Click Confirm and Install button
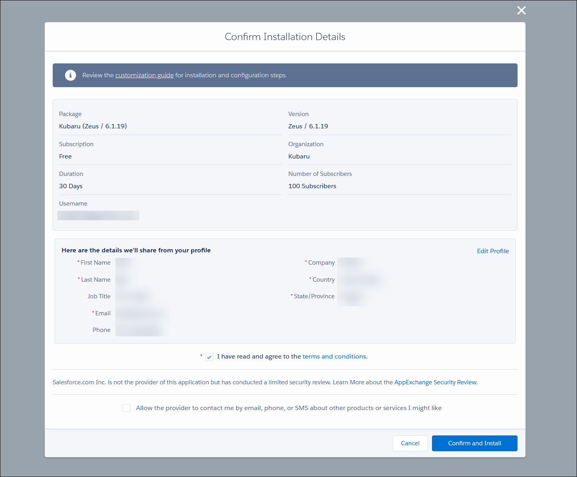 474,443
